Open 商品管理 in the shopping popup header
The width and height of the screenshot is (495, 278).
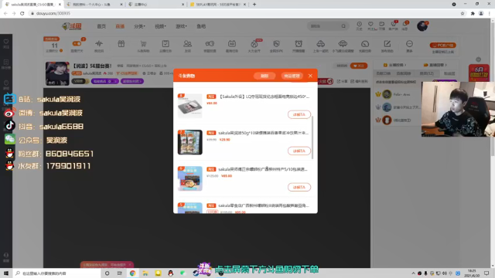(x=292, y=76)
